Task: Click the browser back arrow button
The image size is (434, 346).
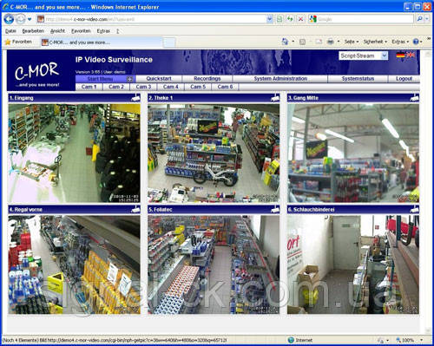Action: click(x=9, y=19)
